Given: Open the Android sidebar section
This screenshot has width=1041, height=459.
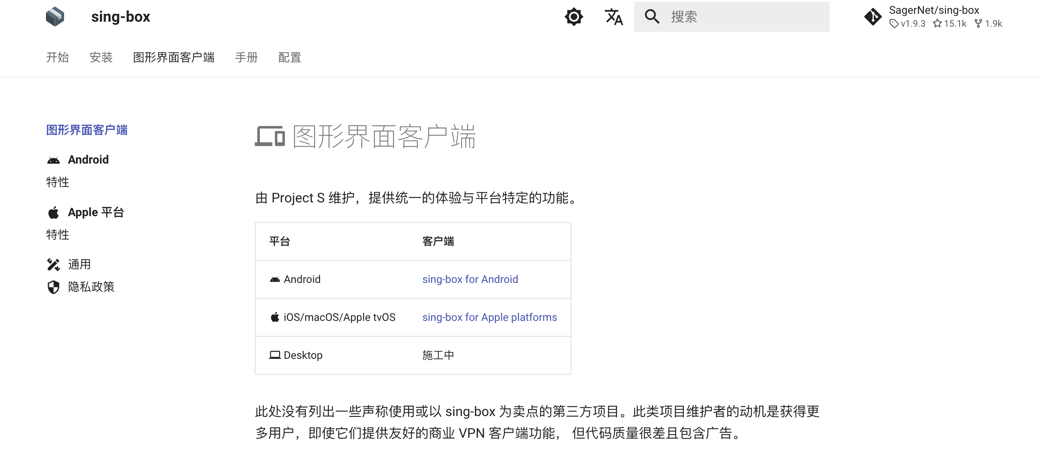Looking at the screenshot, I should point(88,160).
